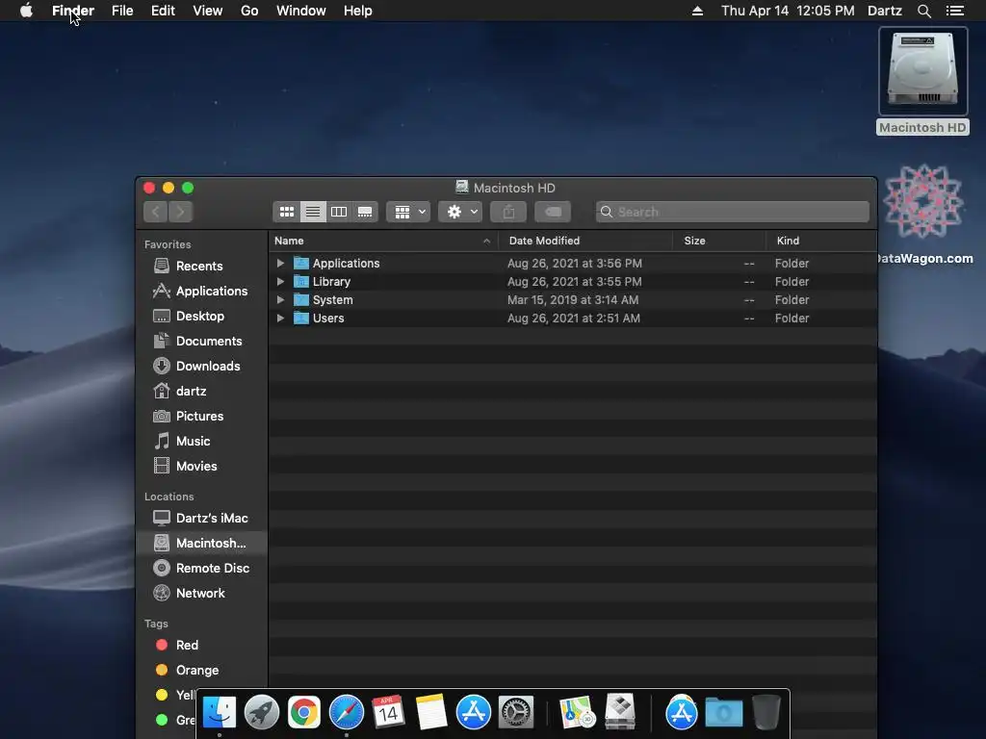The width and height of the screenshot is (986, 739).
Task: Open Movies in the sidebar
Action: [x=202, y=467]
